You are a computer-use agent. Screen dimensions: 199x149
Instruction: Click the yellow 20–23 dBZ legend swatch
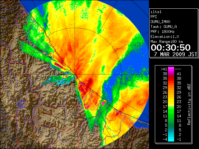[x=171, y=102]
